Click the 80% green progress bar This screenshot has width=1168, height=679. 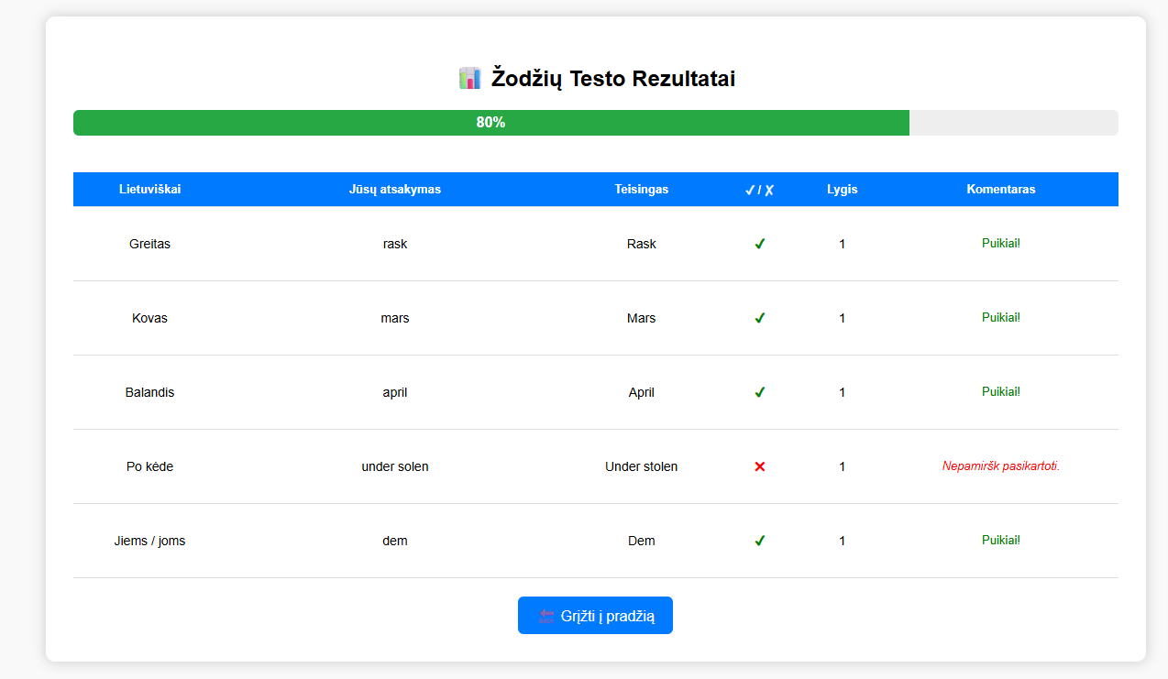(x=490, y=123)
